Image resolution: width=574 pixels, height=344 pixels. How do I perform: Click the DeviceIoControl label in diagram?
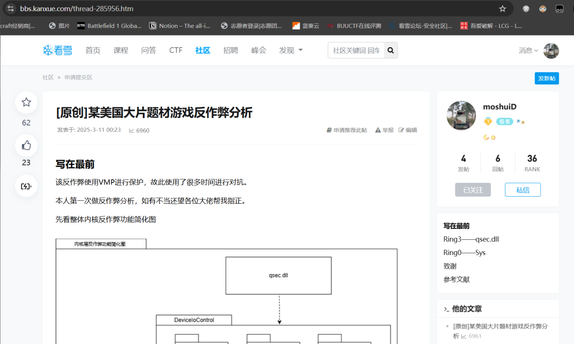[x=194, y=320]
